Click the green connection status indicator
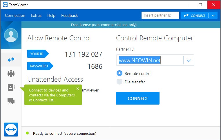Image resolution: width=221 pixels, height=140 pixels. (x=27, y=133)
